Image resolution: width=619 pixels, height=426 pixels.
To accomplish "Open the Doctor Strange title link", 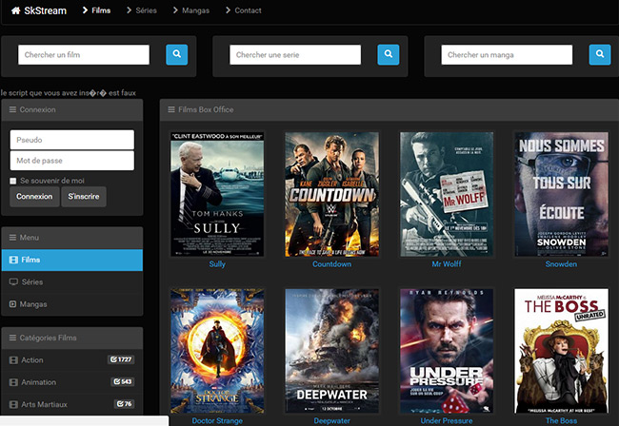I will [x=217, y=420].
